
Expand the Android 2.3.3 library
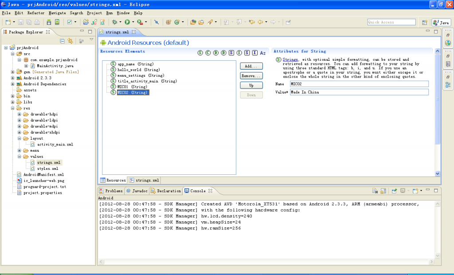(12, 78)
